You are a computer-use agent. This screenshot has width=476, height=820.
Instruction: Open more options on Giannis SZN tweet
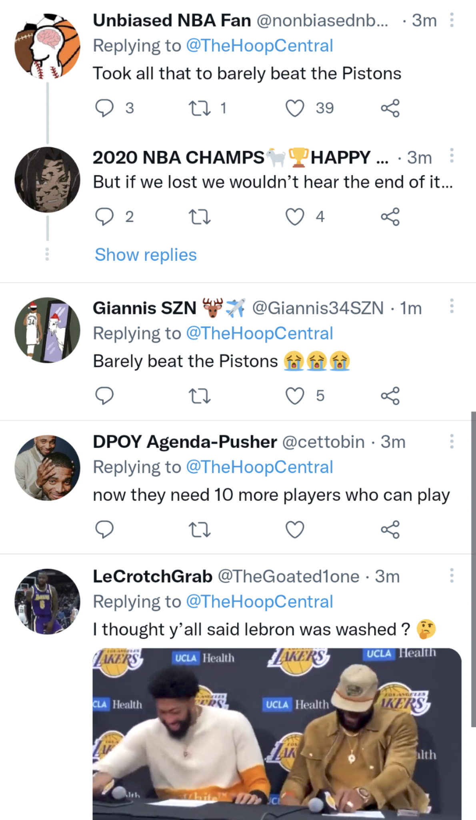pos(452,306)
